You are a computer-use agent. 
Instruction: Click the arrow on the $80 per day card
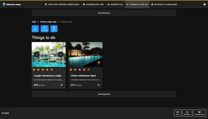click(61, 85)
